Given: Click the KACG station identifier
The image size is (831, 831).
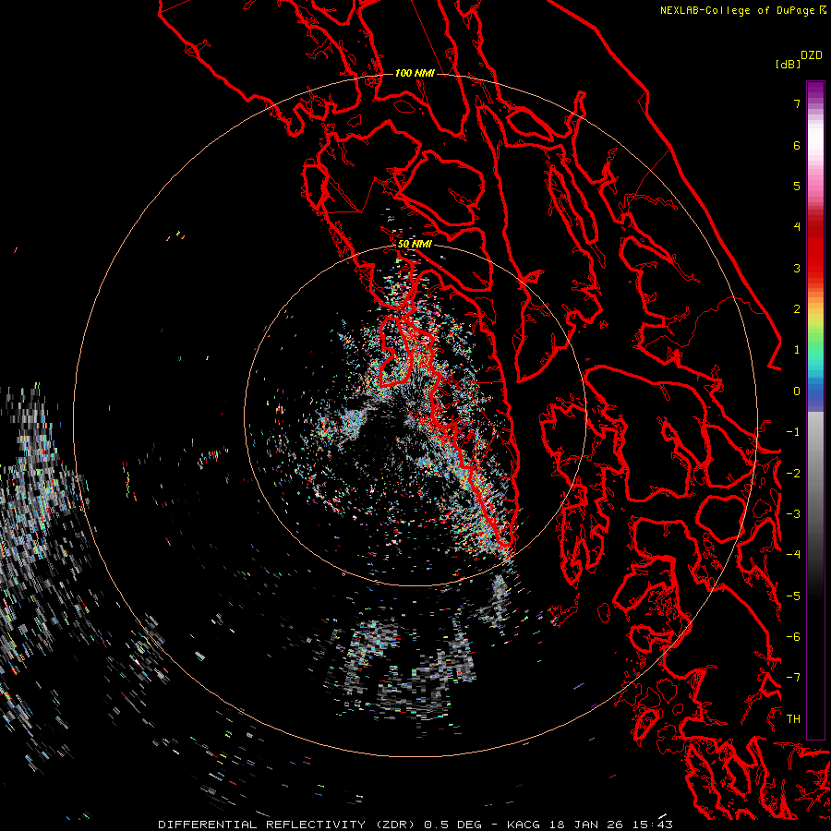Looking at the screenshot, I should pos(524,825).
